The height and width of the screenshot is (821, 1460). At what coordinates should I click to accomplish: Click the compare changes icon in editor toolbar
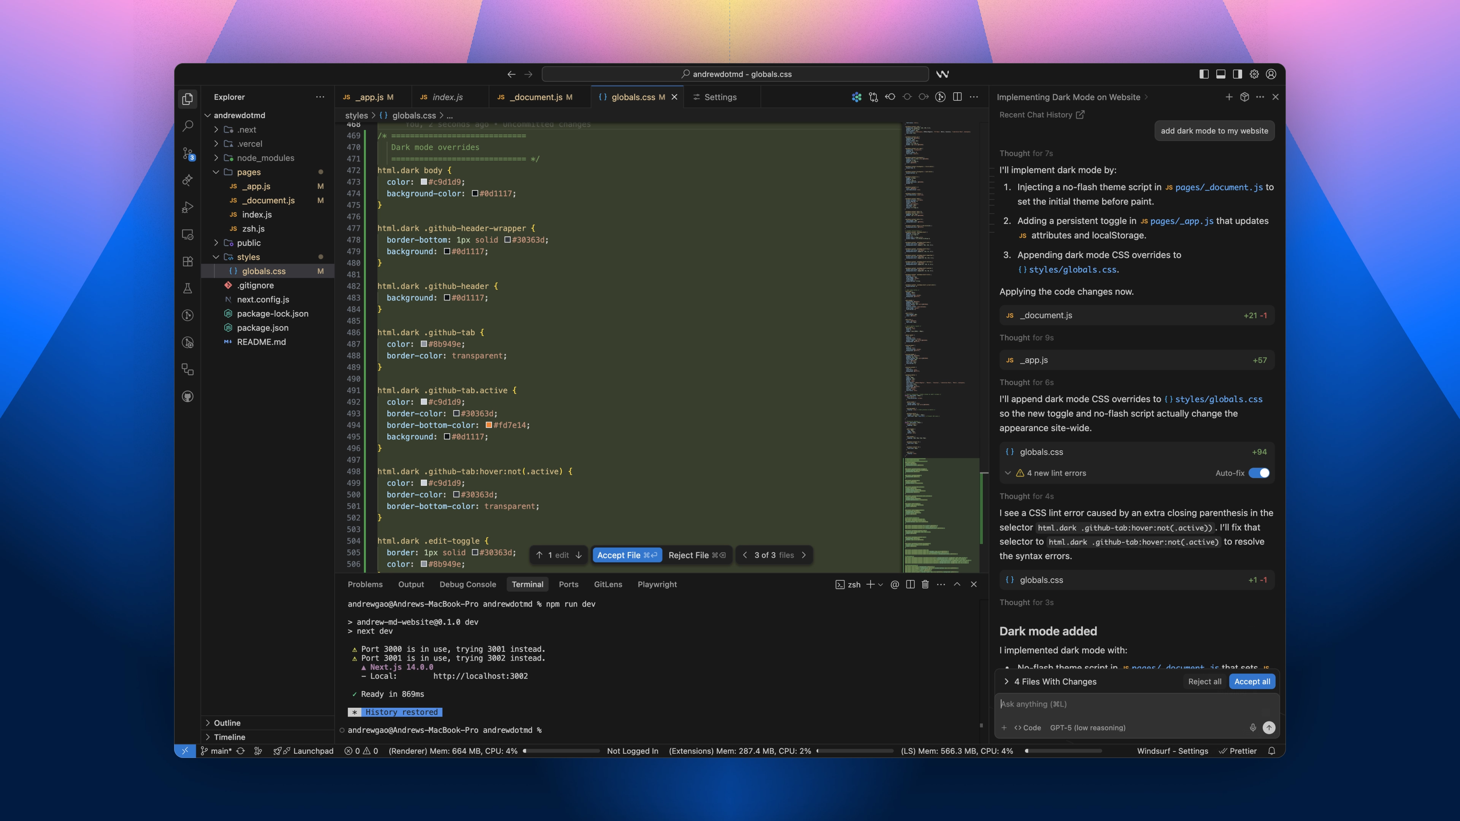tap(873, 97)
